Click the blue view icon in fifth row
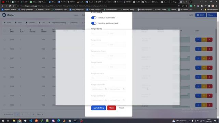 [x=198, y=77]
